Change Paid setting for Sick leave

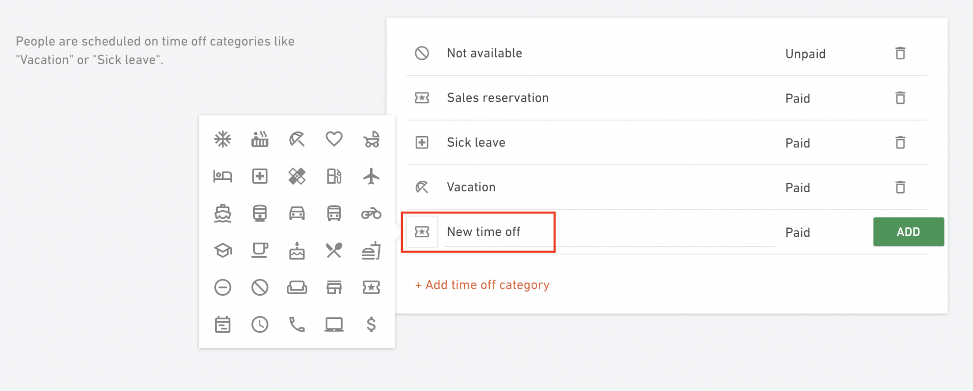click(798, 143)
